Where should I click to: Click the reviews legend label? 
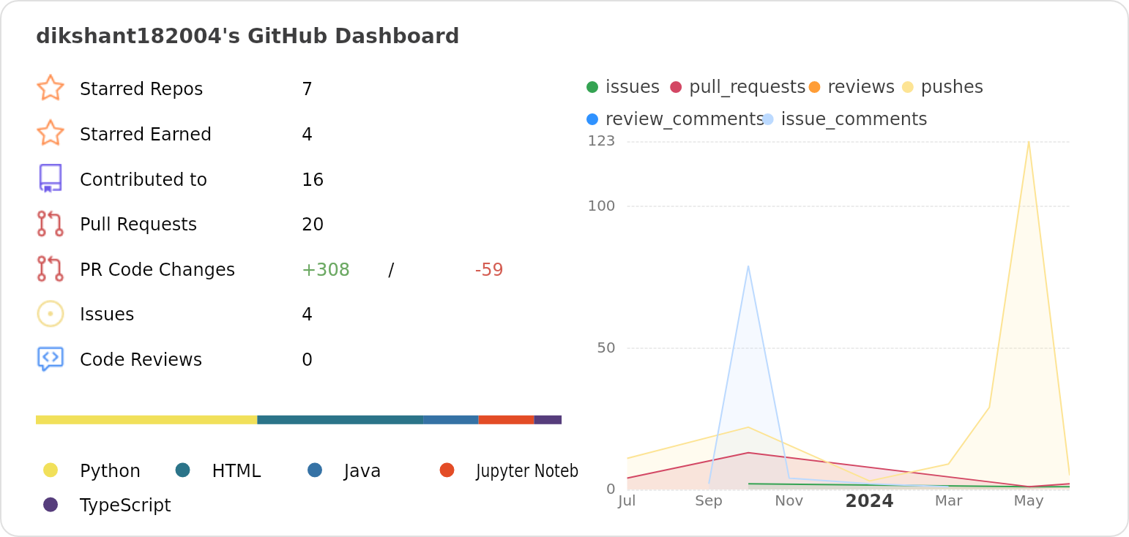tap(861, 87)
